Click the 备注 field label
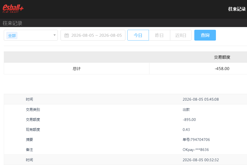 (29, 150)
